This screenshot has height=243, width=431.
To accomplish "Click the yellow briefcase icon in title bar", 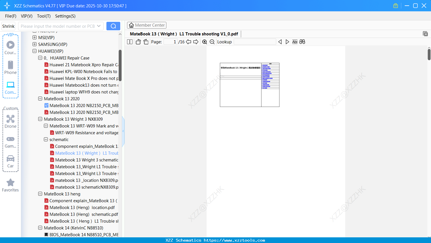I will (396, 6).
